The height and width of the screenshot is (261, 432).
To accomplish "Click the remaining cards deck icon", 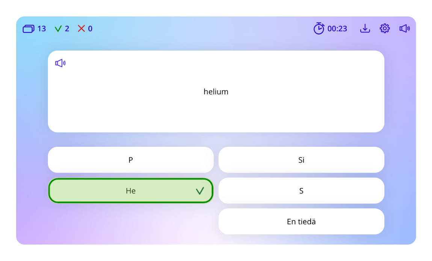I will click(29, 29).
